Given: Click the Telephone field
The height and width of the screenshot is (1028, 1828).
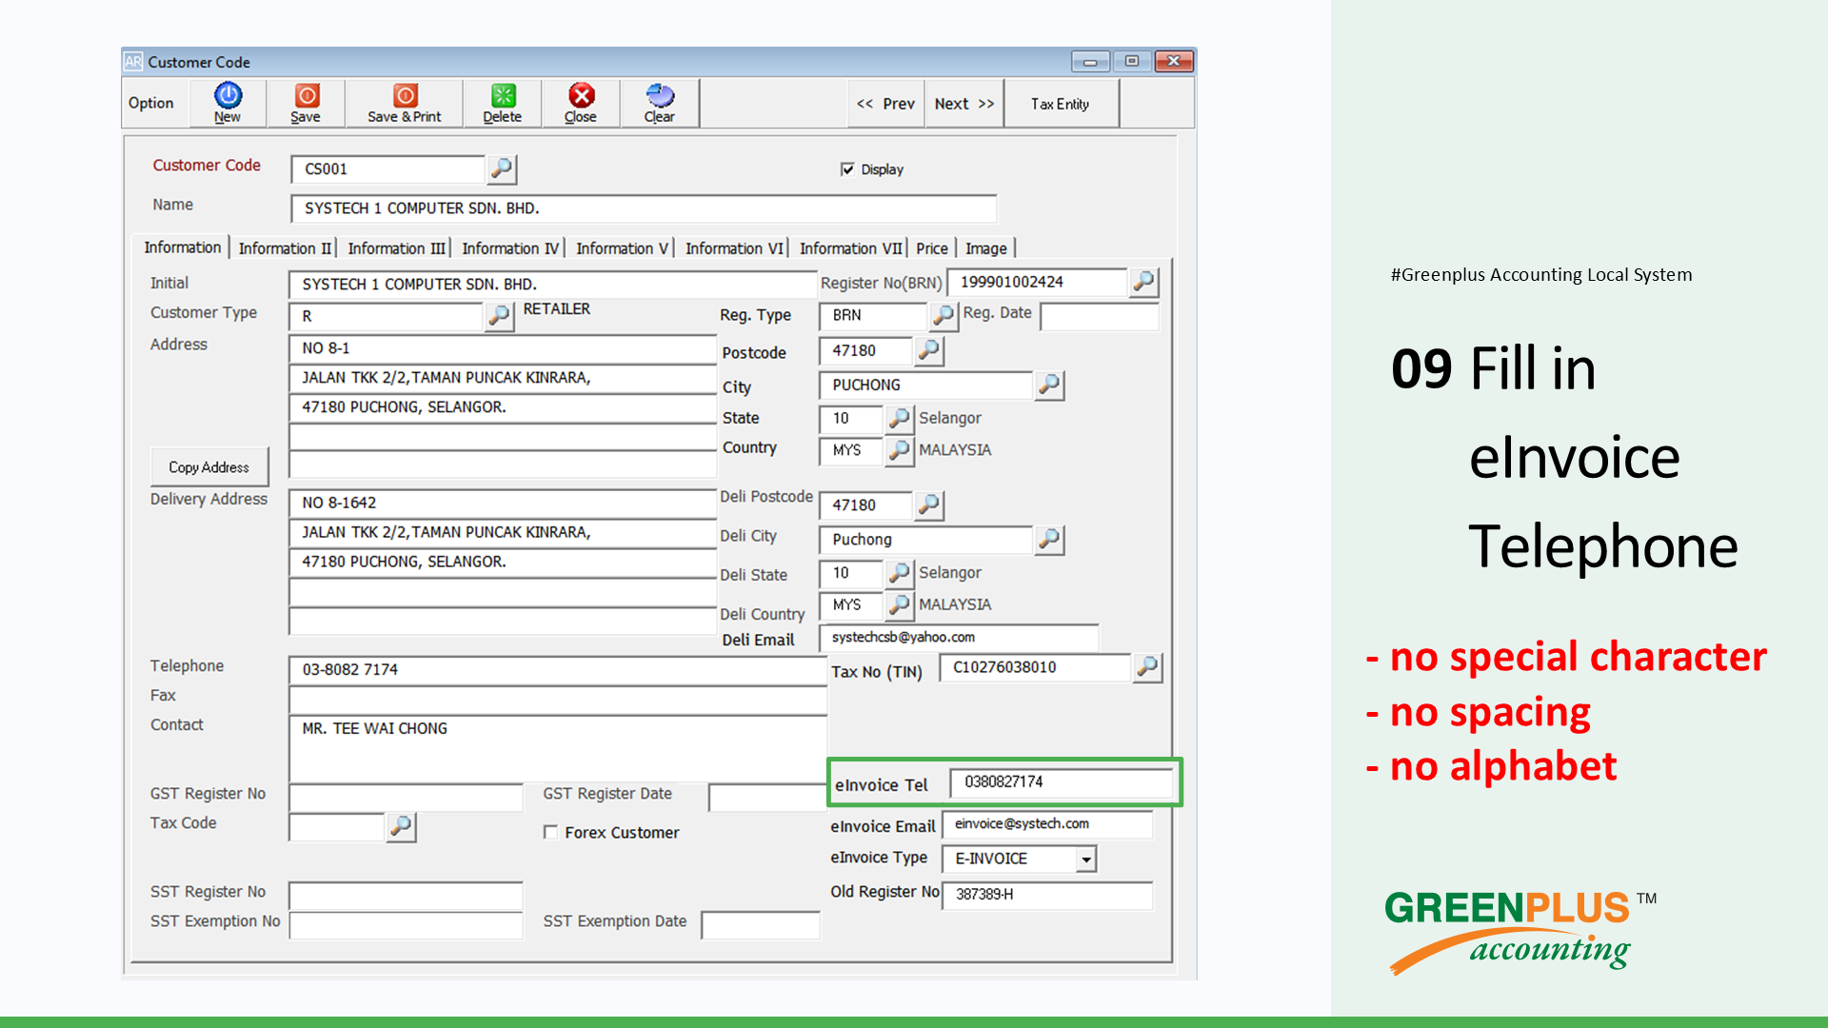Looking at the screenshot, I should click(558, 670).
